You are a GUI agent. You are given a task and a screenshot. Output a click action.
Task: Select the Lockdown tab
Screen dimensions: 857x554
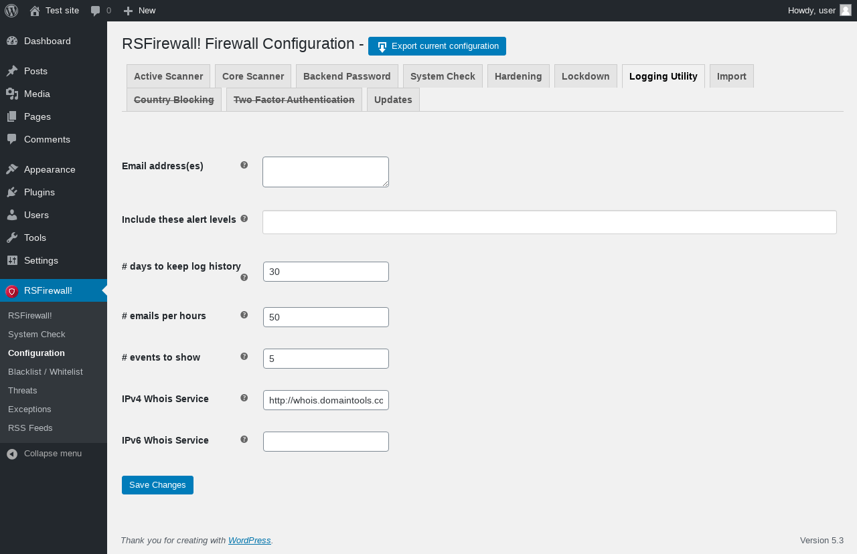586,76
